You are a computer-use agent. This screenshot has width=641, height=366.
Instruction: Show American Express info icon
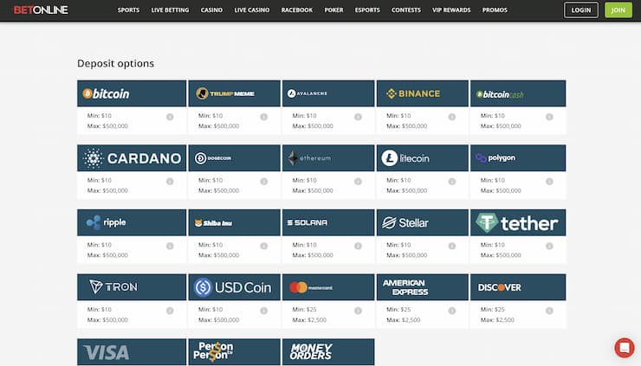pyautogui.click(x=451, y=311)
